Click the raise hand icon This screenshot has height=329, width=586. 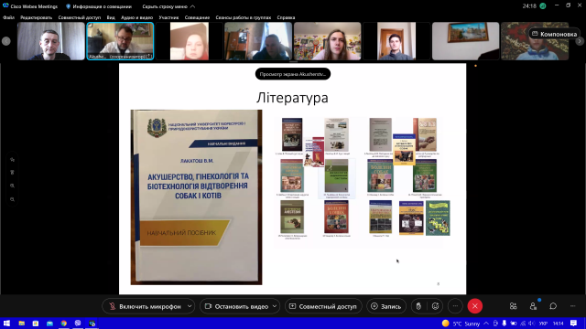click(x=418, y=306)
